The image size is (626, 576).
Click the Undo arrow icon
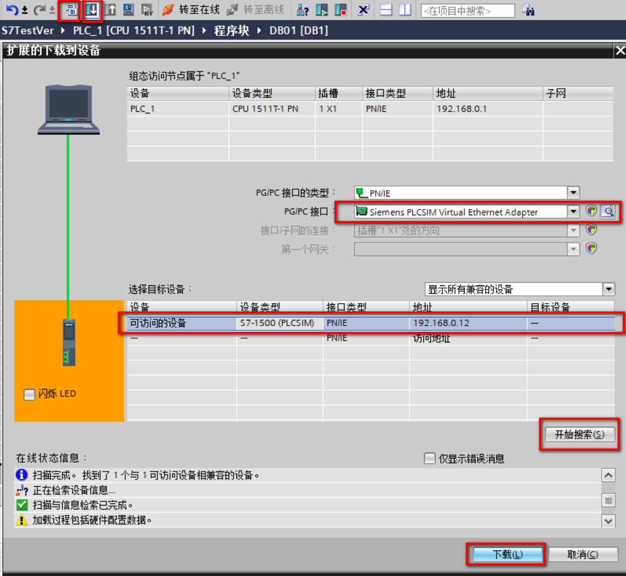coord(12,10)
